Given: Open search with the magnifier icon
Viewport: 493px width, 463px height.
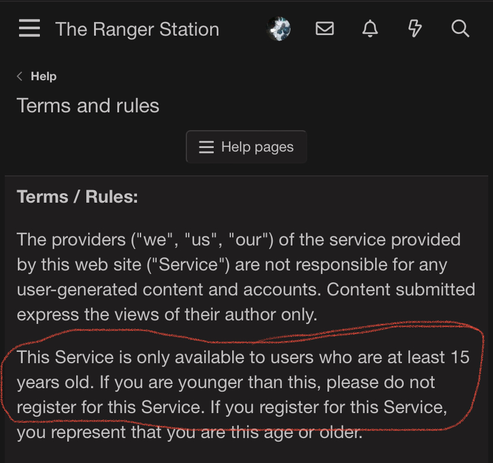Looking at the screenshot, I should pyautogui.click(x=460, y=29).
